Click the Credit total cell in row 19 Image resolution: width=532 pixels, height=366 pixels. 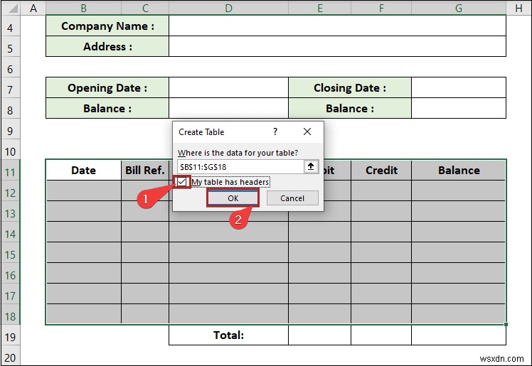point(381,335)
